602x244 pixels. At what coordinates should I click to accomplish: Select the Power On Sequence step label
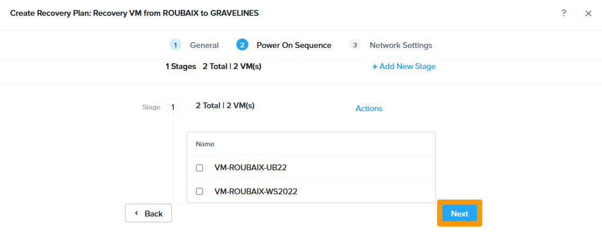pos(294,45)
